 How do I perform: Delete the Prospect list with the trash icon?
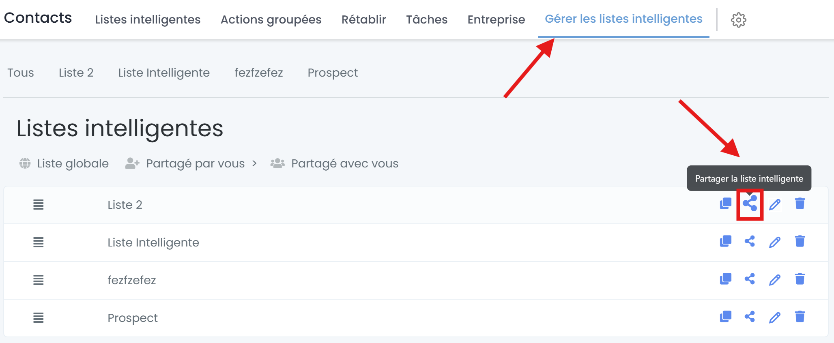[x=800, y=317]
